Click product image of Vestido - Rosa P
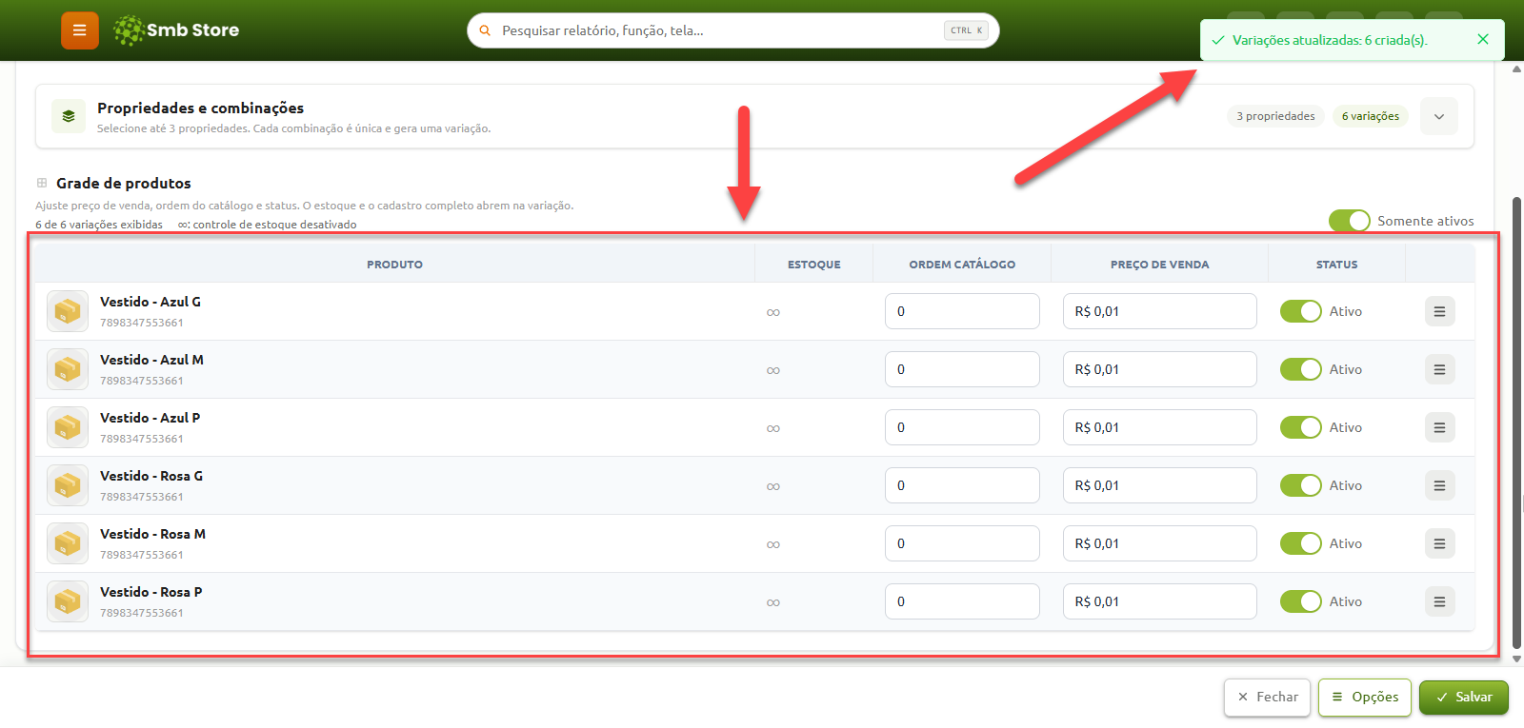The width and height of the screenshot is (1524, 728). click(x=68, y=601)
